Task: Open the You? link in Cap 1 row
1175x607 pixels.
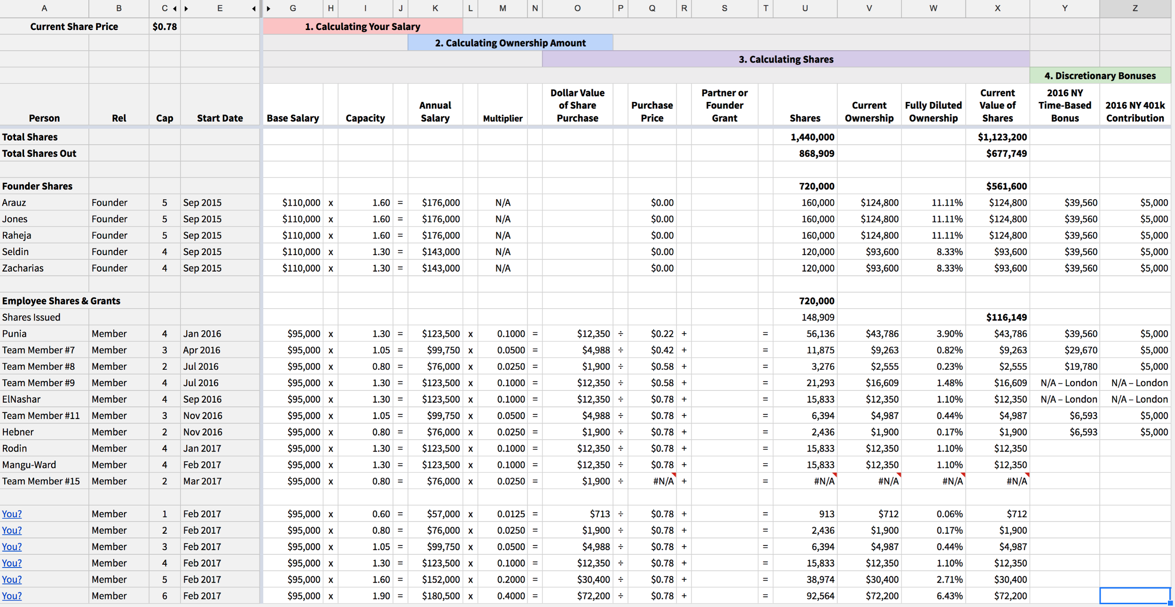Action: (12, 514)
